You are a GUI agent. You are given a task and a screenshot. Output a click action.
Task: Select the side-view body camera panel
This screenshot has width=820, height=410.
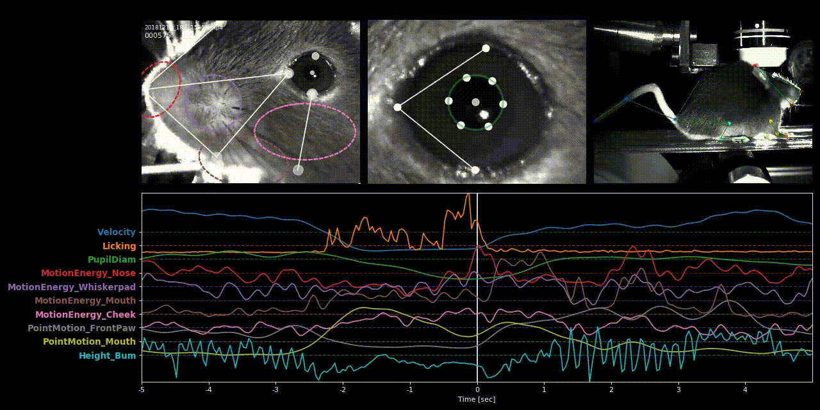point(703,102)
